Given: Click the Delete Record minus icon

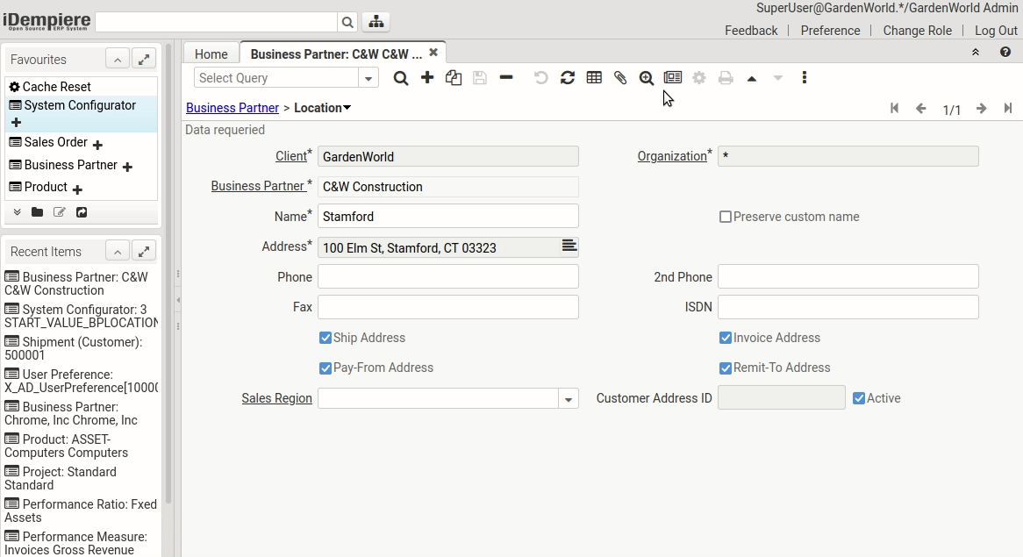Looking at the screenshot, I should [x=506, y=78].
